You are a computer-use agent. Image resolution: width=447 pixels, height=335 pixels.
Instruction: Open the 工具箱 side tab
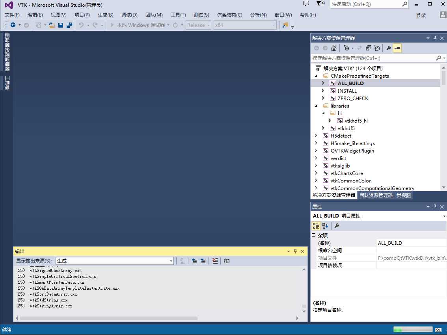pos(7,83)
